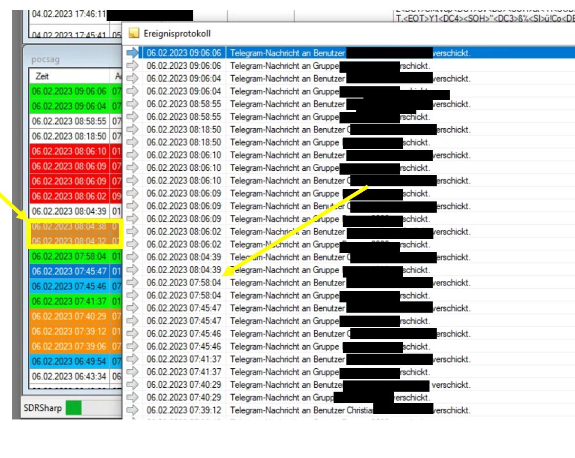Click the SDRSharp label in the status bar
Screen dimensions: 575x458
(43, 408)
